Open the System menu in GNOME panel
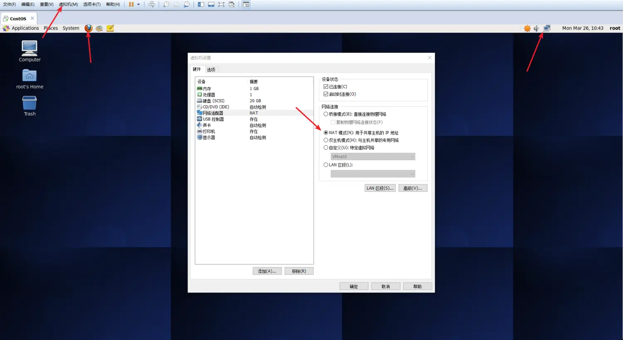 pyautogui.click(x=71, y=28)
